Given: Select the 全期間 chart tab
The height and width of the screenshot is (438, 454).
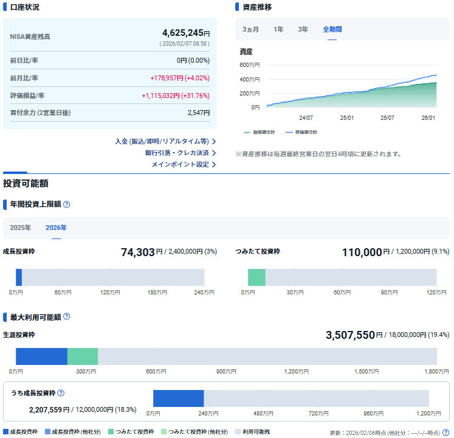Looking at the screenshot, I should 332,29.
